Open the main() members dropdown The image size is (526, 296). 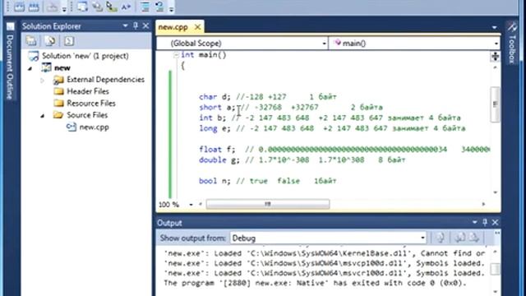[414, 44]
